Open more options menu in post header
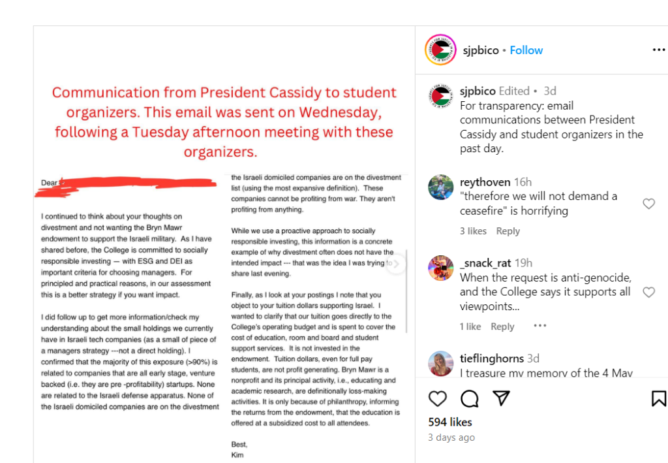Image resolution: width=668 pixels, height=463 pixels. point(659,50)
